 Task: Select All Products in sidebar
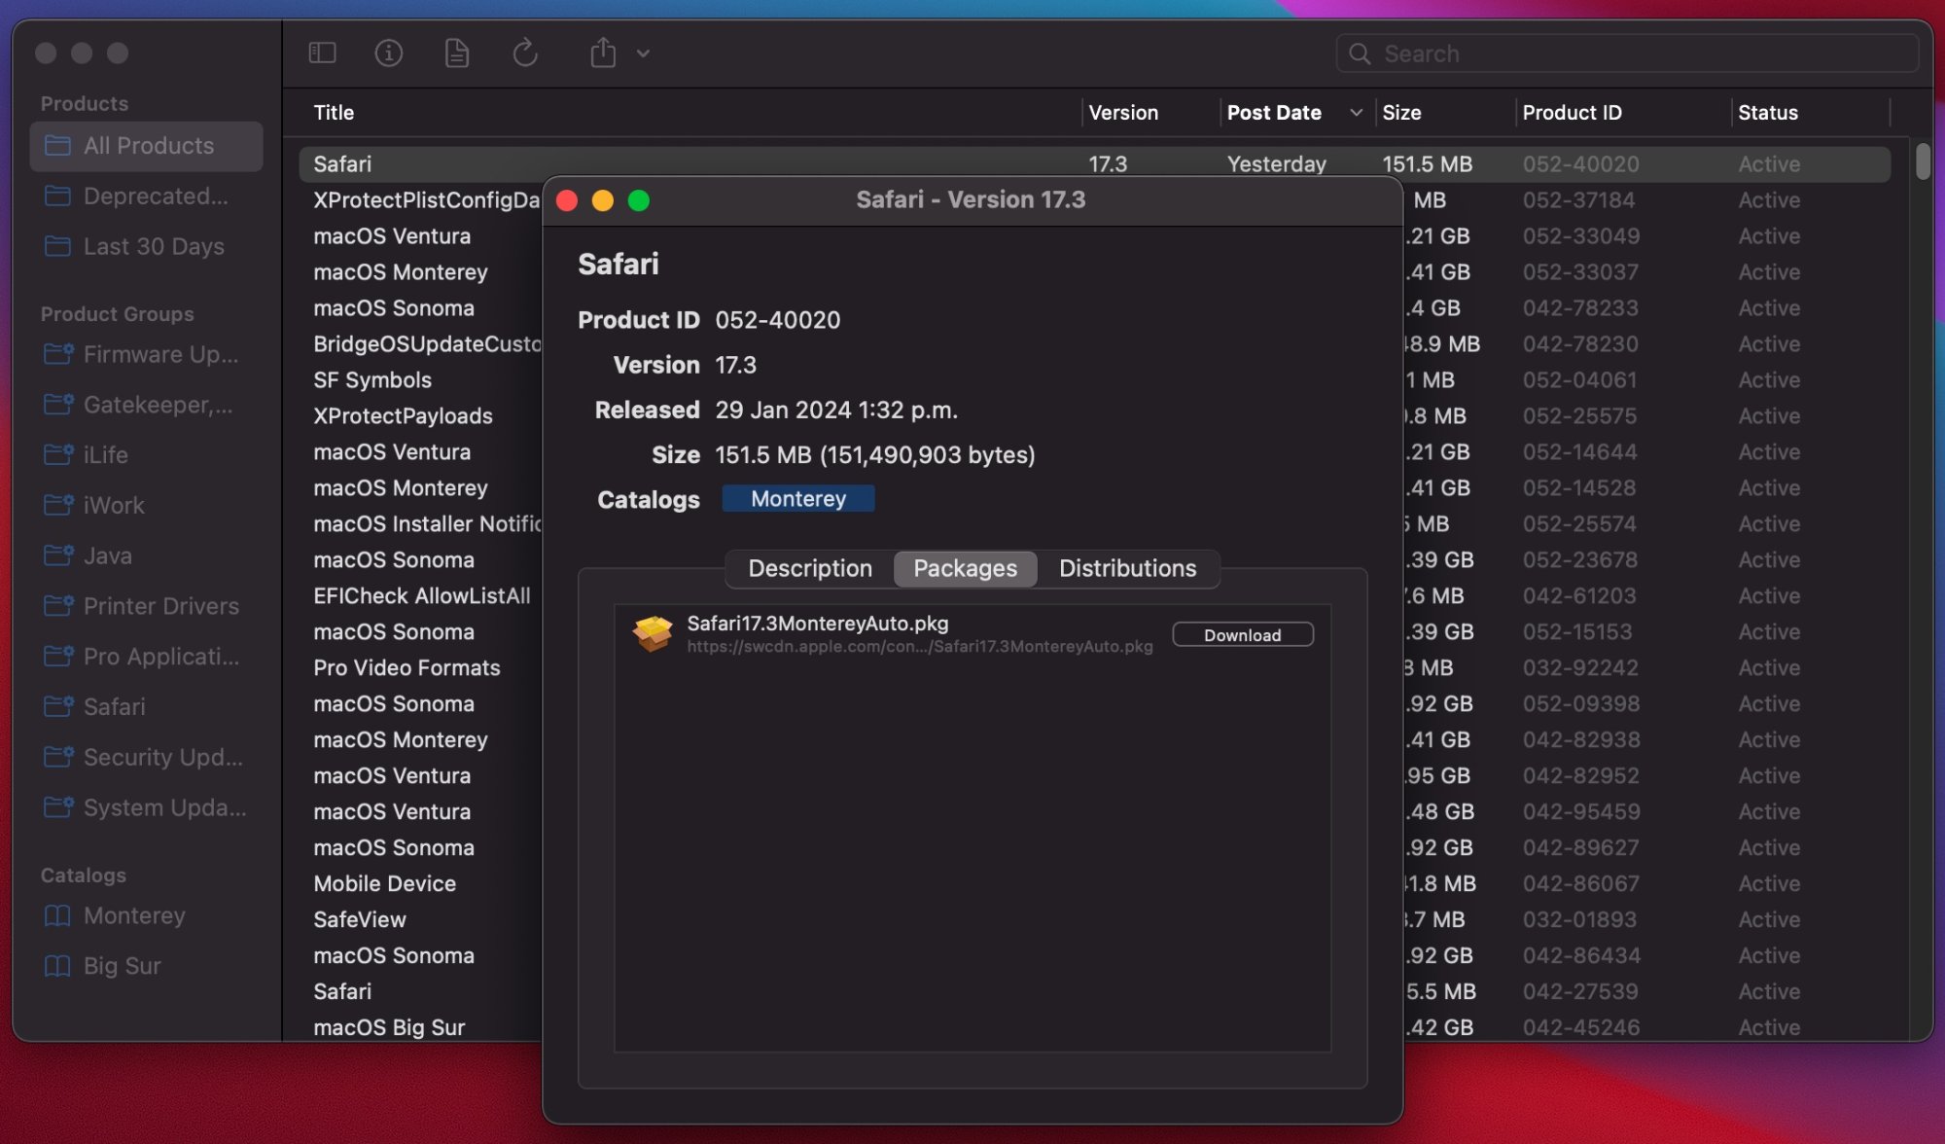147,146
